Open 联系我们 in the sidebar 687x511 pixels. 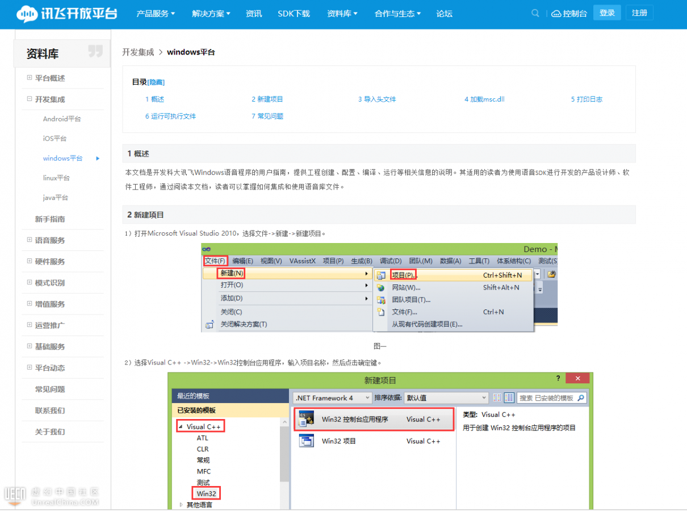[50, 411]
